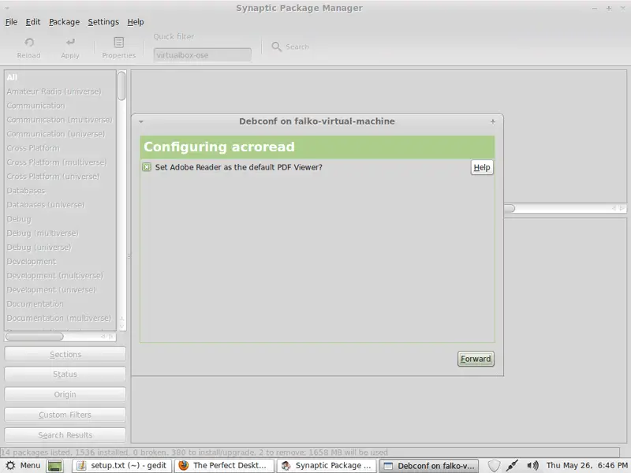Click the volume speaker tray icon
Viewport: 631px width, 473px height.
(x=533, y=466)
